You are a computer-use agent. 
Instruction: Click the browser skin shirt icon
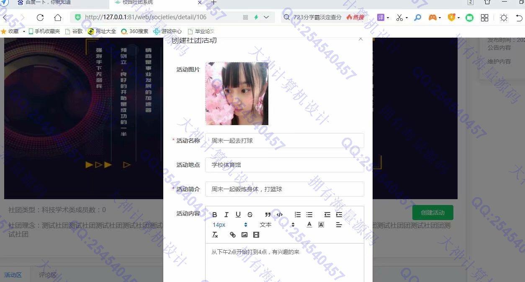click(x=487, y=2)
